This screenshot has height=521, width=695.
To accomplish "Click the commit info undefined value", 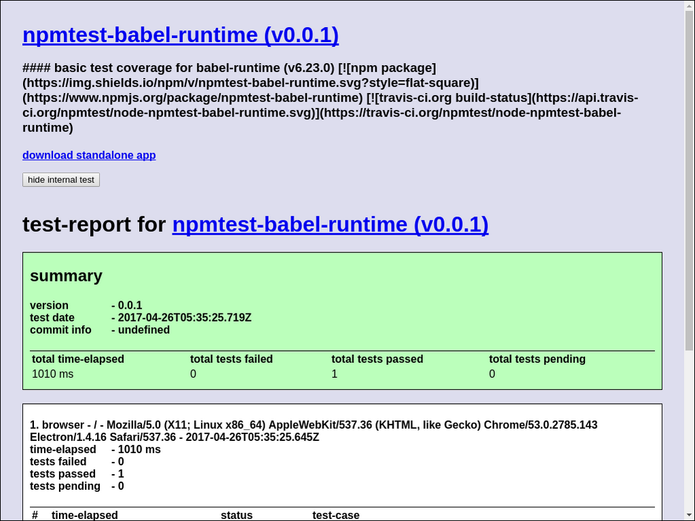I will [144, 330].
